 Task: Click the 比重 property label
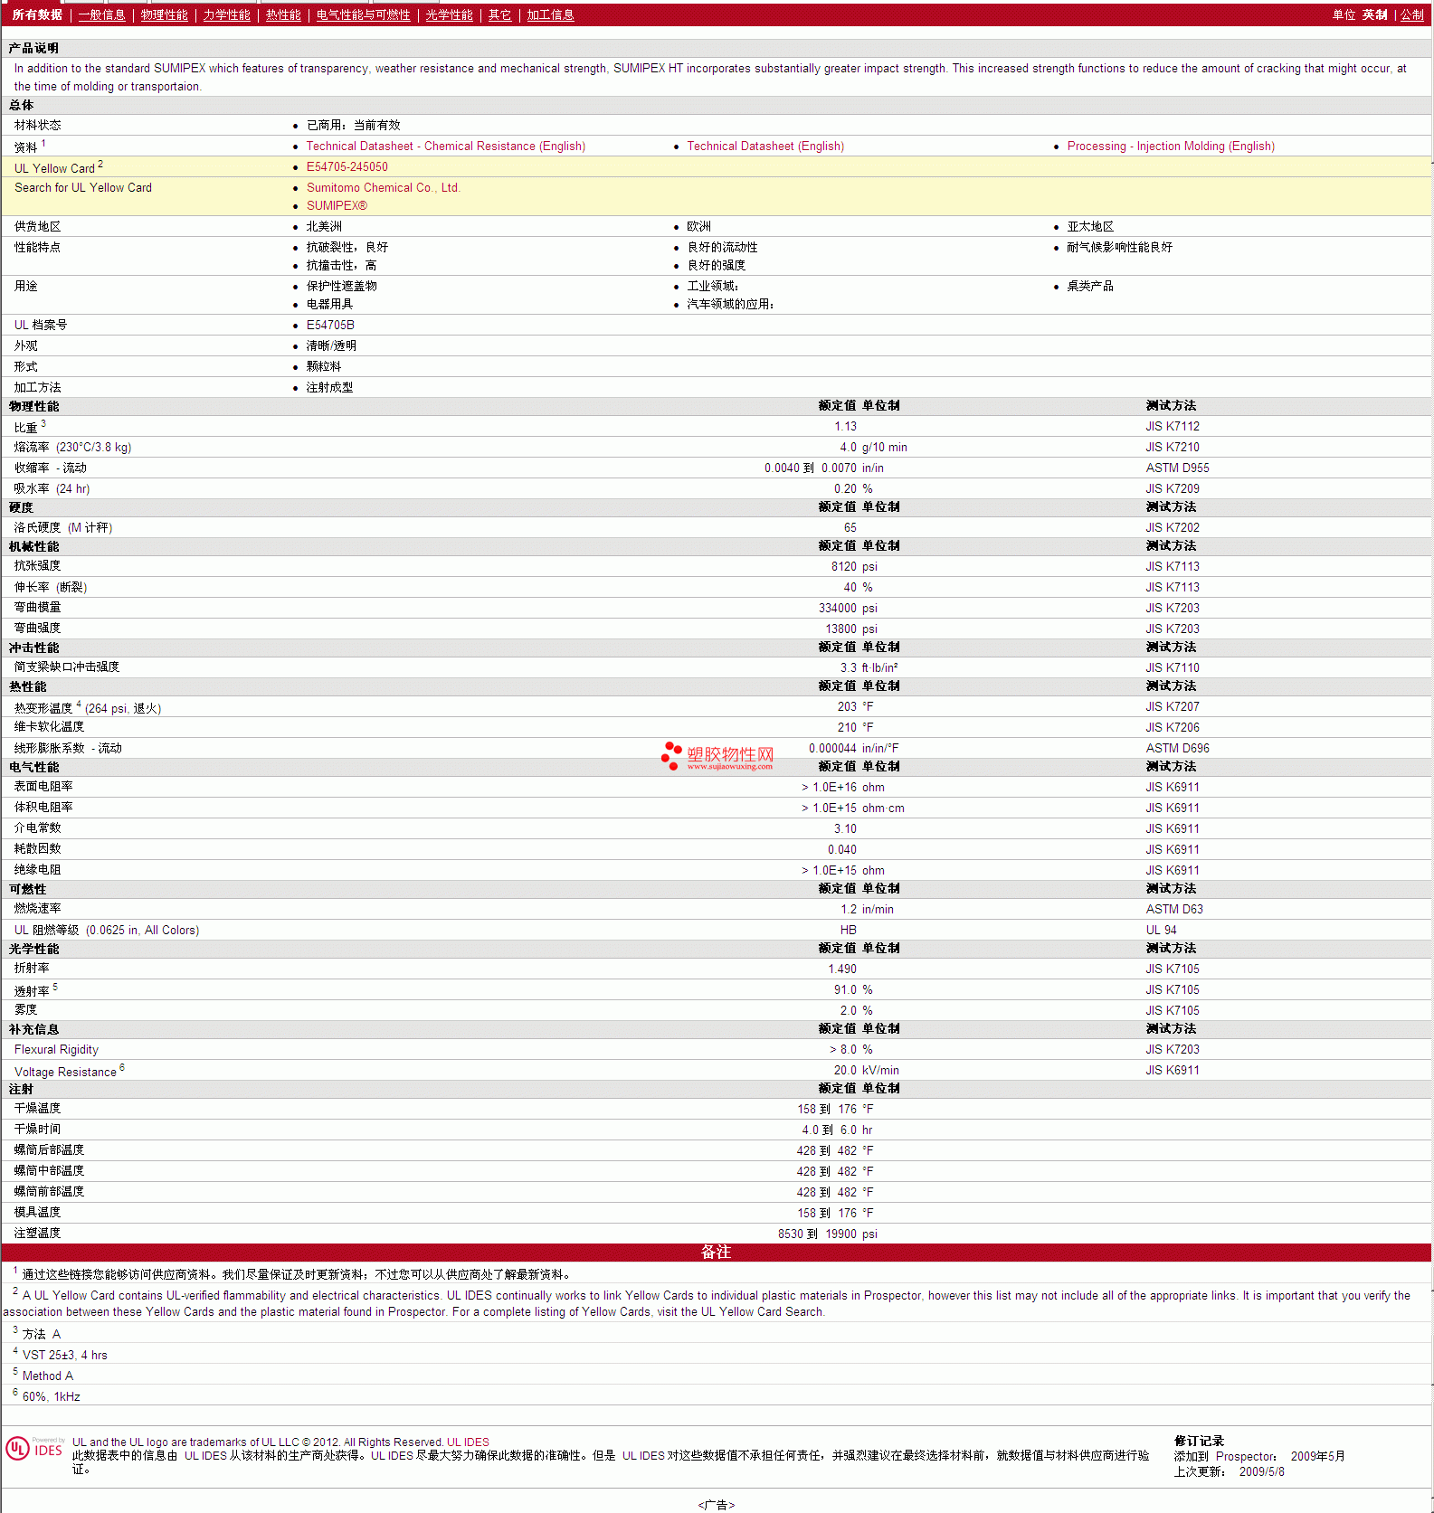(25, 427)
